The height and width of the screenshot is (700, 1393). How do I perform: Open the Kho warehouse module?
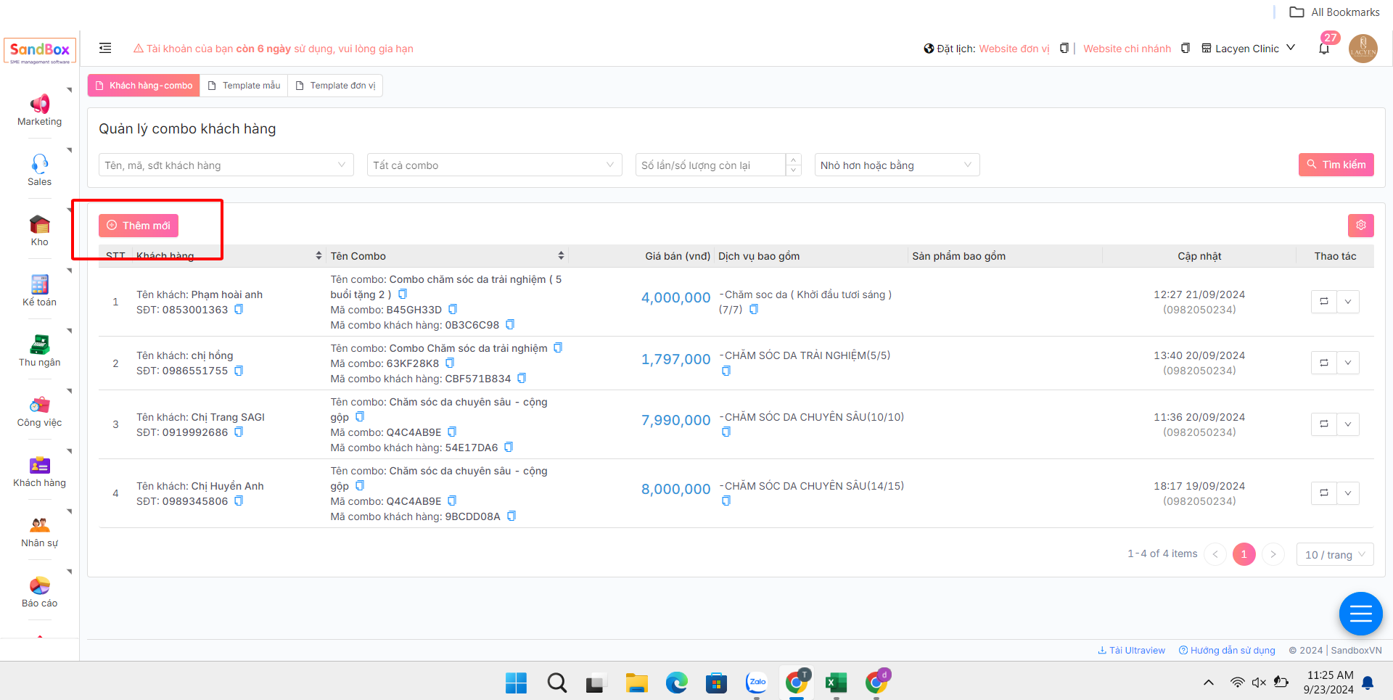pyautogui.click(x=39, y=231)
